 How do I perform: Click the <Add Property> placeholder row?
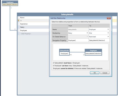[33, 34]
